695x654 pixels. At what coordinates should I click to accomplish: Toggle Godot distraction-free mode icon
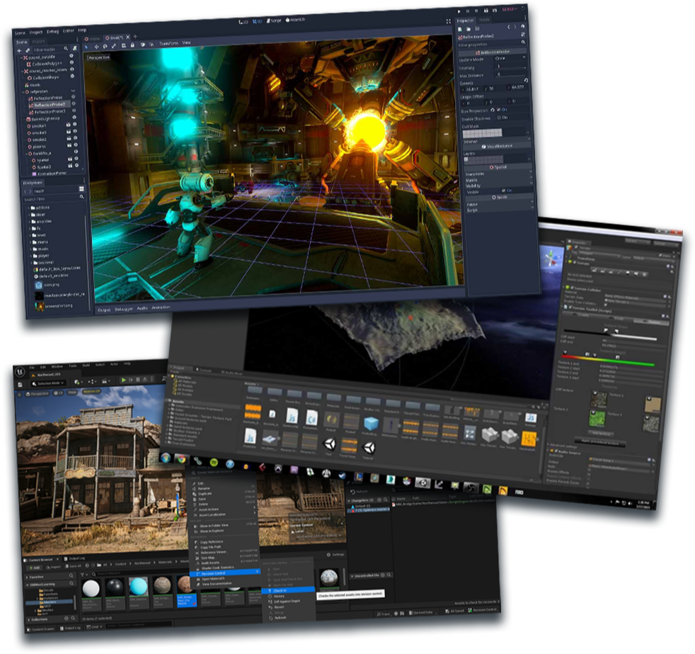click(448, 21)
